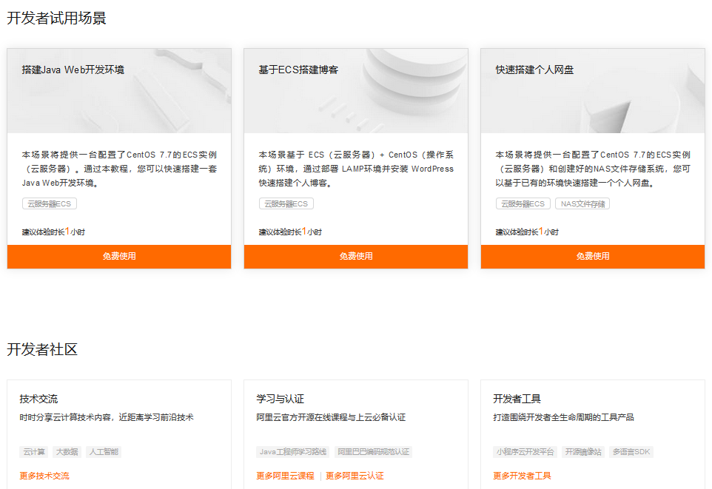This screenshot has height=489, width=712.
Task: Click the 学习与认证 heading
Action: point(281,399)
